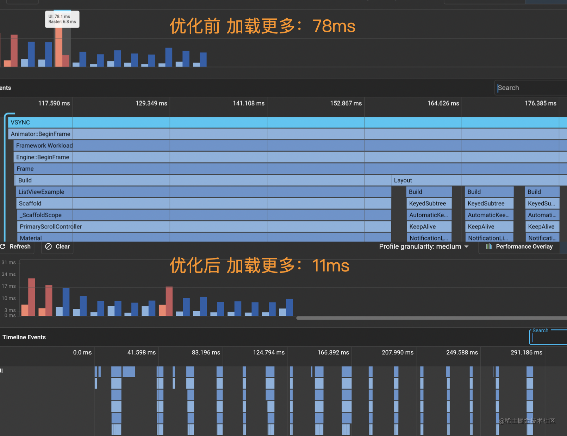Select the first KeyedSubtree block under Layout

[x=429, y=204]
